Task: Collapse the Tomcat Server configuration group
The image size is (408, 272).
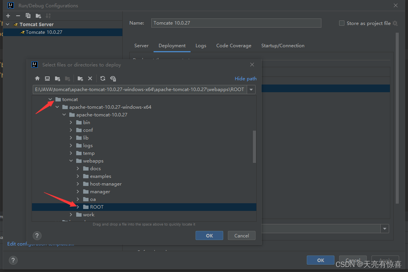Action: 8,24
